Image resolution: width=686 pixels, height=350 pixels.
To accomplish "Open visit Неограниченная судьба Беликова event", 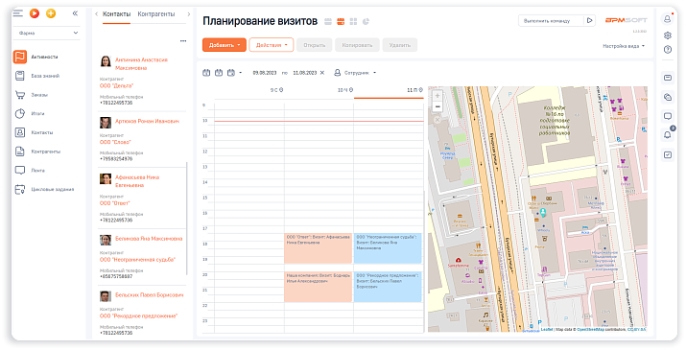I will (x=388, y=248).
